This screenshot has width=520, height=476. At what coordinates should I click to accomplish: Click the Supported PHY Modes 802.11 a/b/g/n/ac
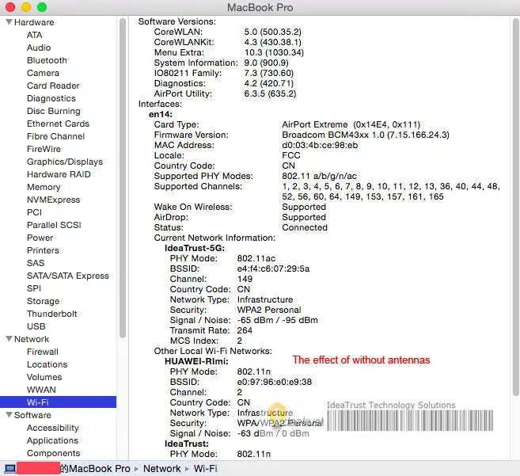coord(320,176)
